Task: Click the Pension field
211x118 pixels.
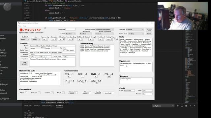Action: tap(147, 94)
